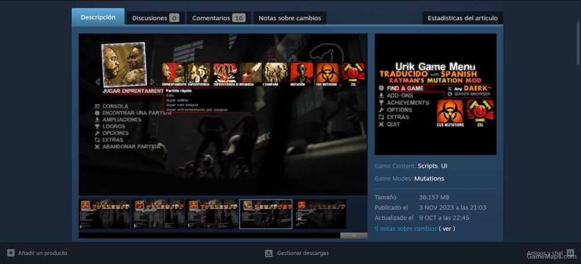
Task: Click the CONSOLA menu entry in preview
Action: pyautogui.click(x=115, y=106)
